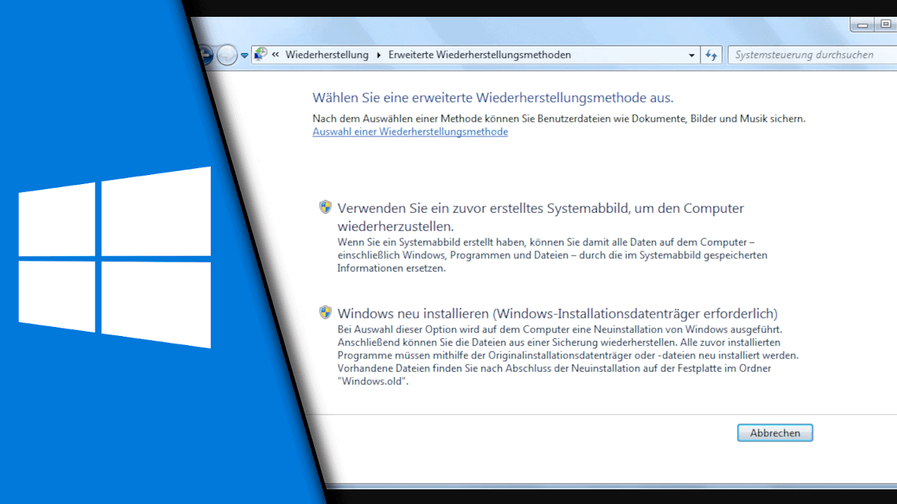Screen dimensions: 897x504
Task: Click the Abbrechen button
Action: (775, 433)
